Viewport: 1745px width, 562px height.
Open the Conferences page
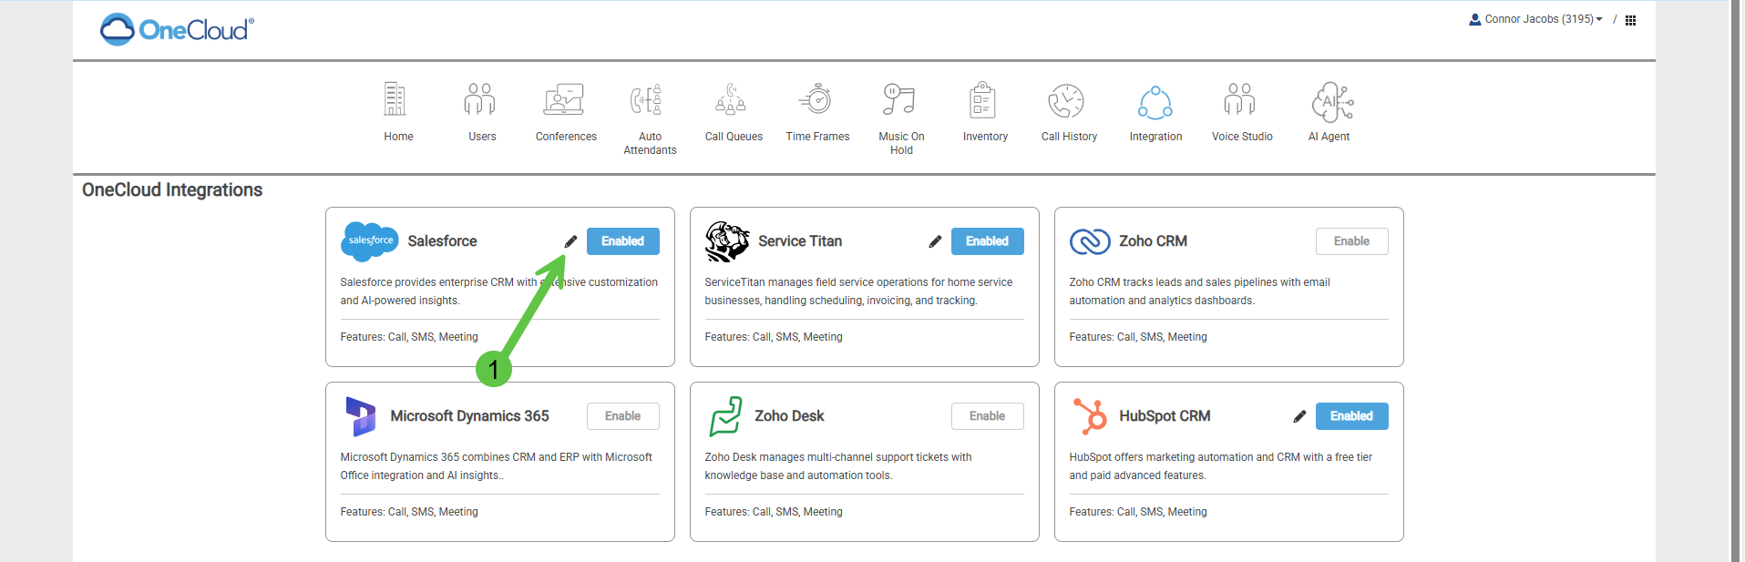pyautogui.click(x=564, y=100)
